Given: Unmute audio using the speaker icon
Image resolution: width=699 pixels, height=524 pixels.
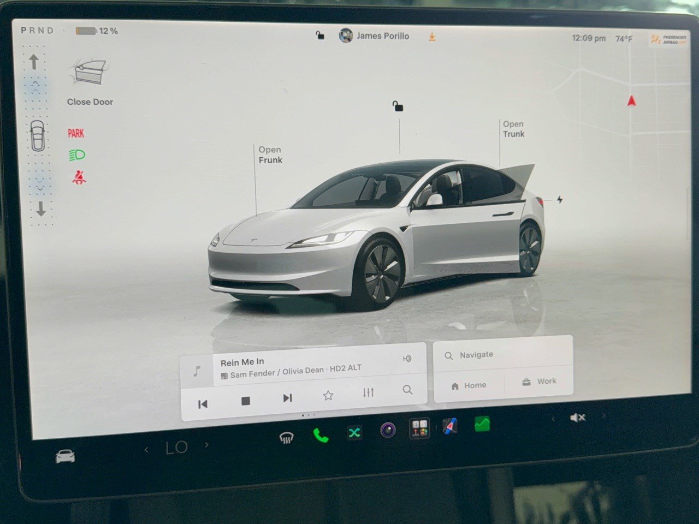Looking at the screenshot, I should click(x=577, y=418).
